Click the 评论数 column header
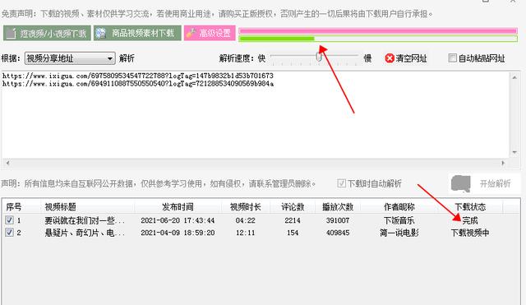 coord(293,206)
